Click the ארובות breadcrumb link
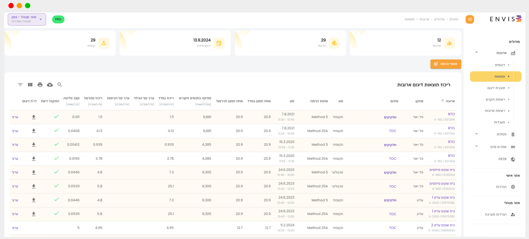 point(424,19)
